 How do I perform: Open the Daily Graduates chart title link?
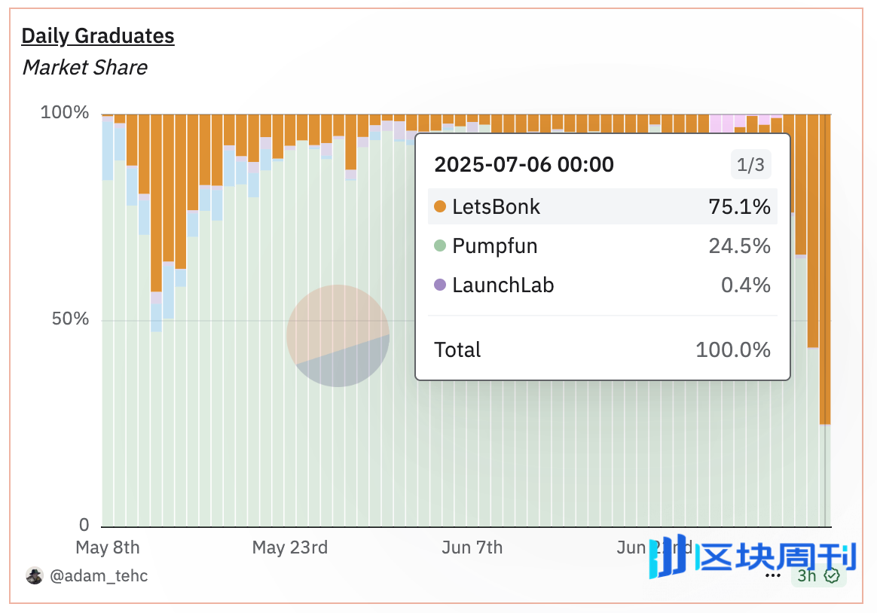[x=98, y=35]
